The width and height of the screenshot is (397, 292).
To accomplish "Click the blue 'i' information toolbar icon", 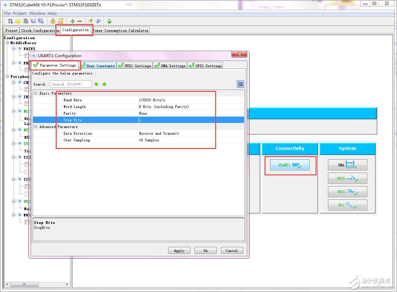I will tap(98, 21).
